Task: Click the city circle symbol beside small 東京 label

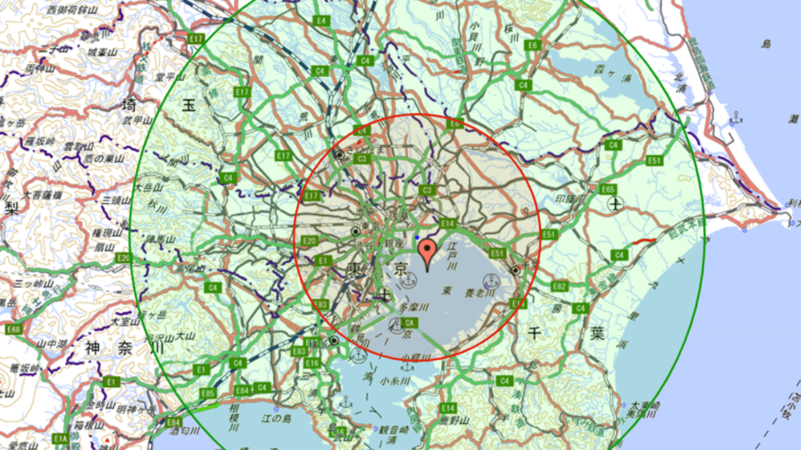Action: (355, 231)
